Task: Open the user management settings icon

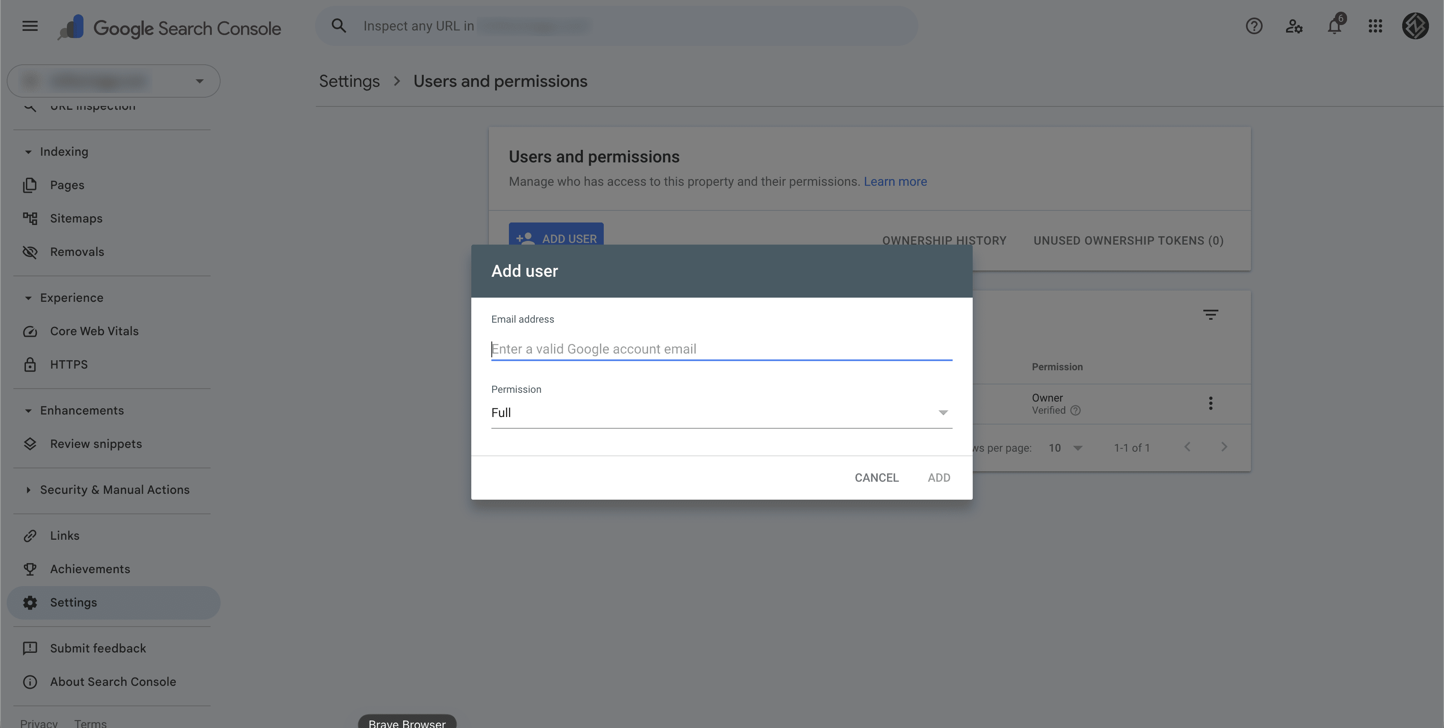Action: click(x=1294, y=26)
